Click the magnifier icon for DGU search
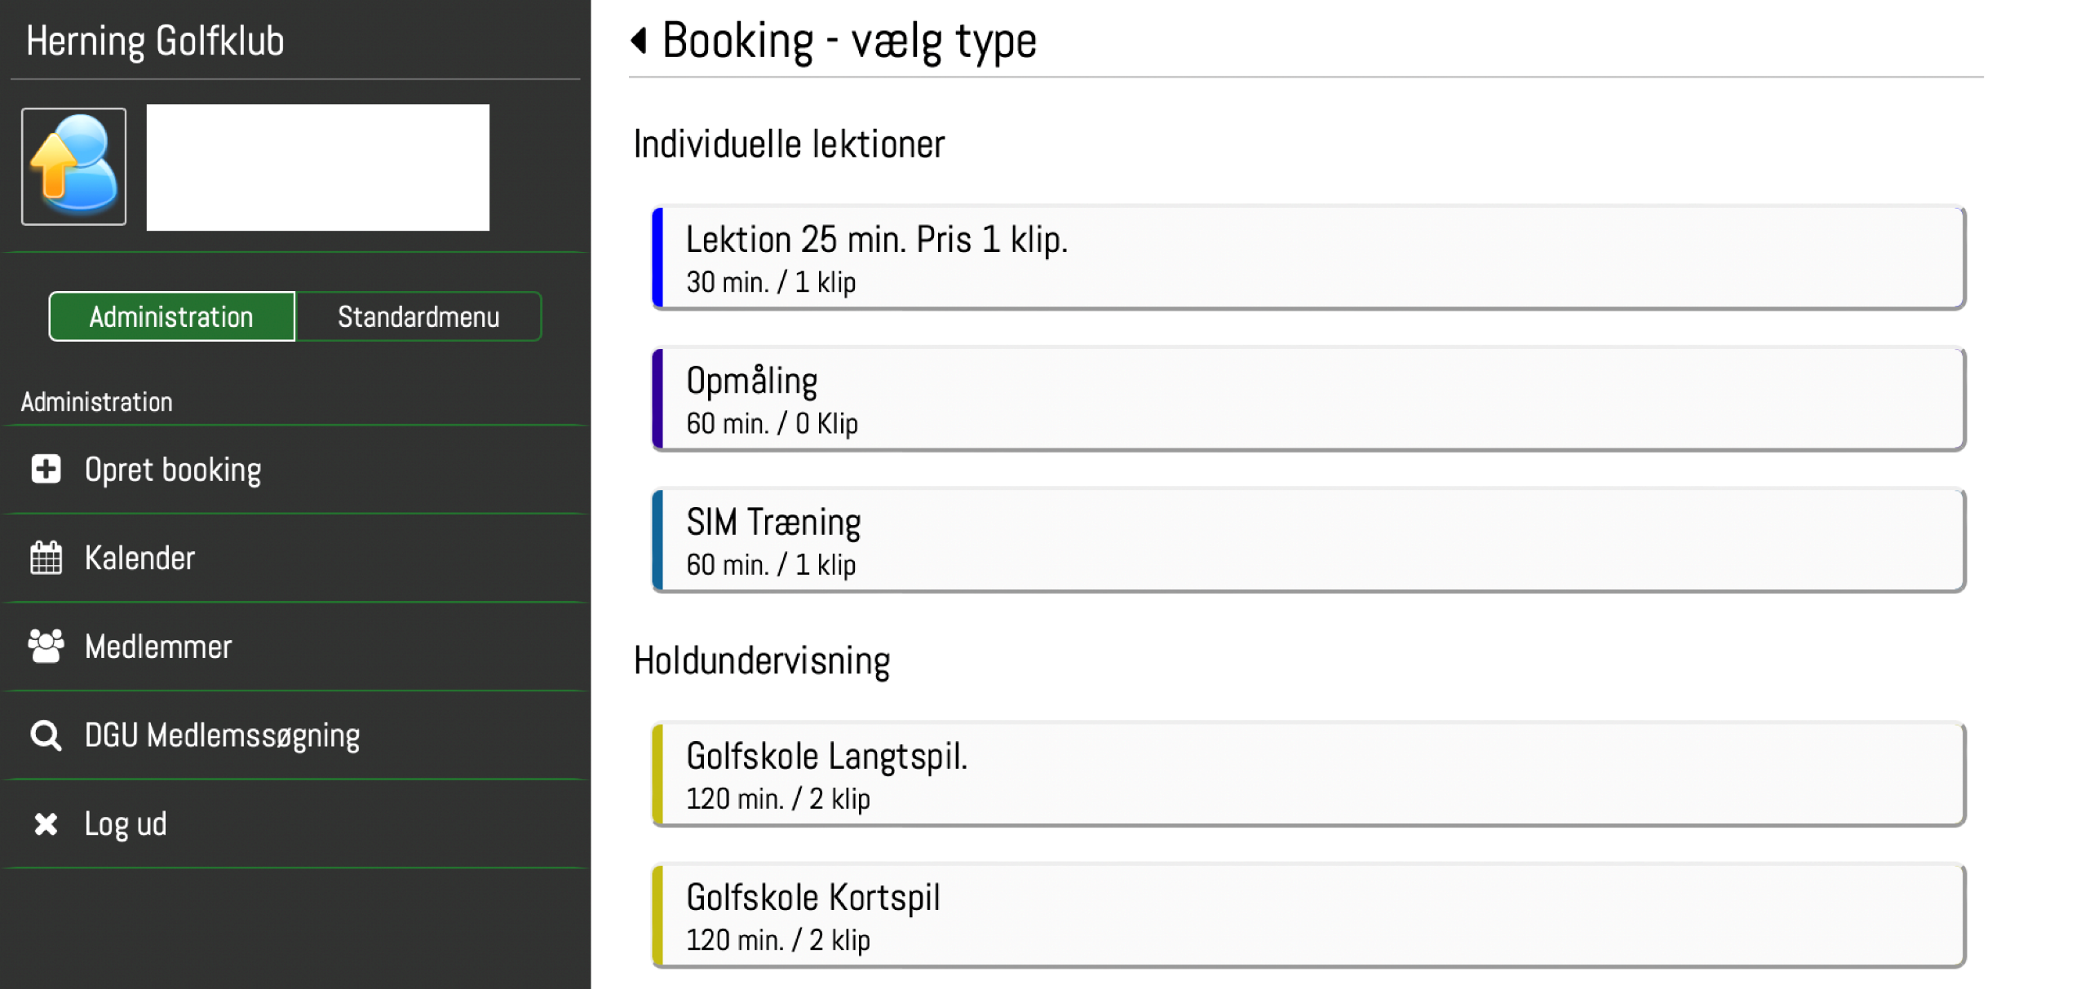Viewport: 2085px width, 989px height. pyautogui.click(x=46, y=735)
